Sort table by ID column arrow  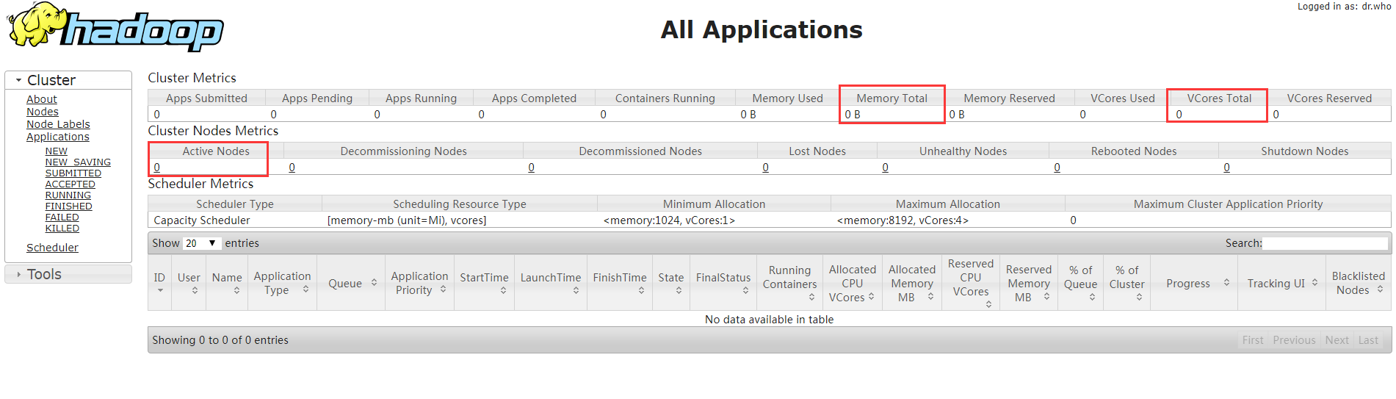pyautogui.click(x=160, y=290)
